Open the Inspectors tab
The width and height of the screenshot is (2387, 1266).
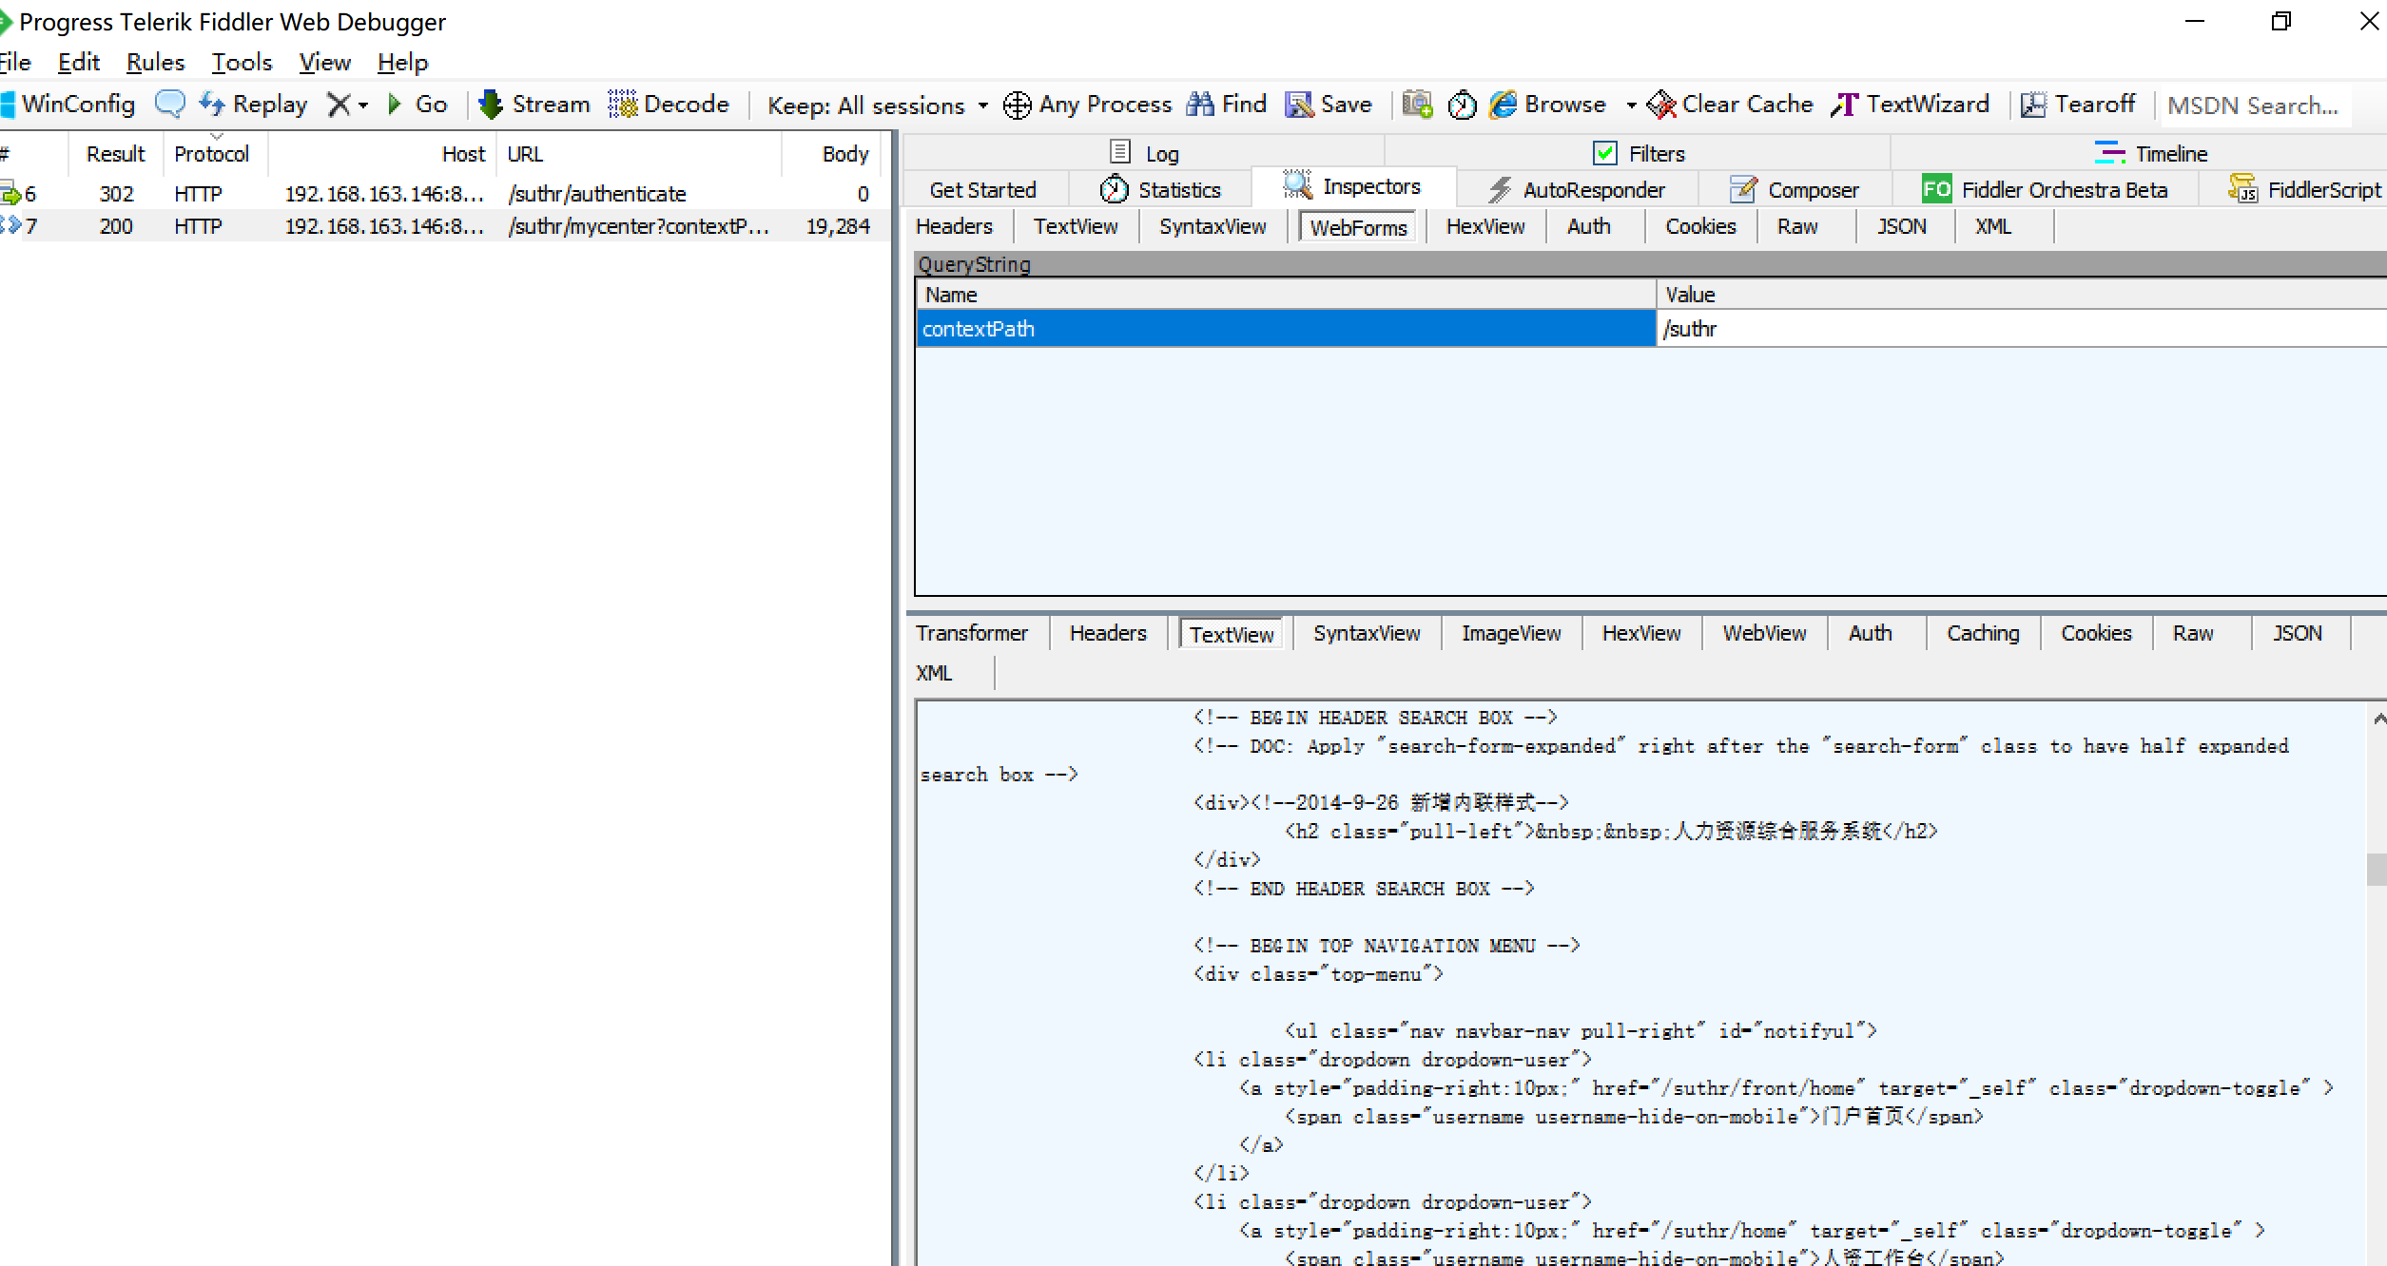click(x=1353, y=186)
